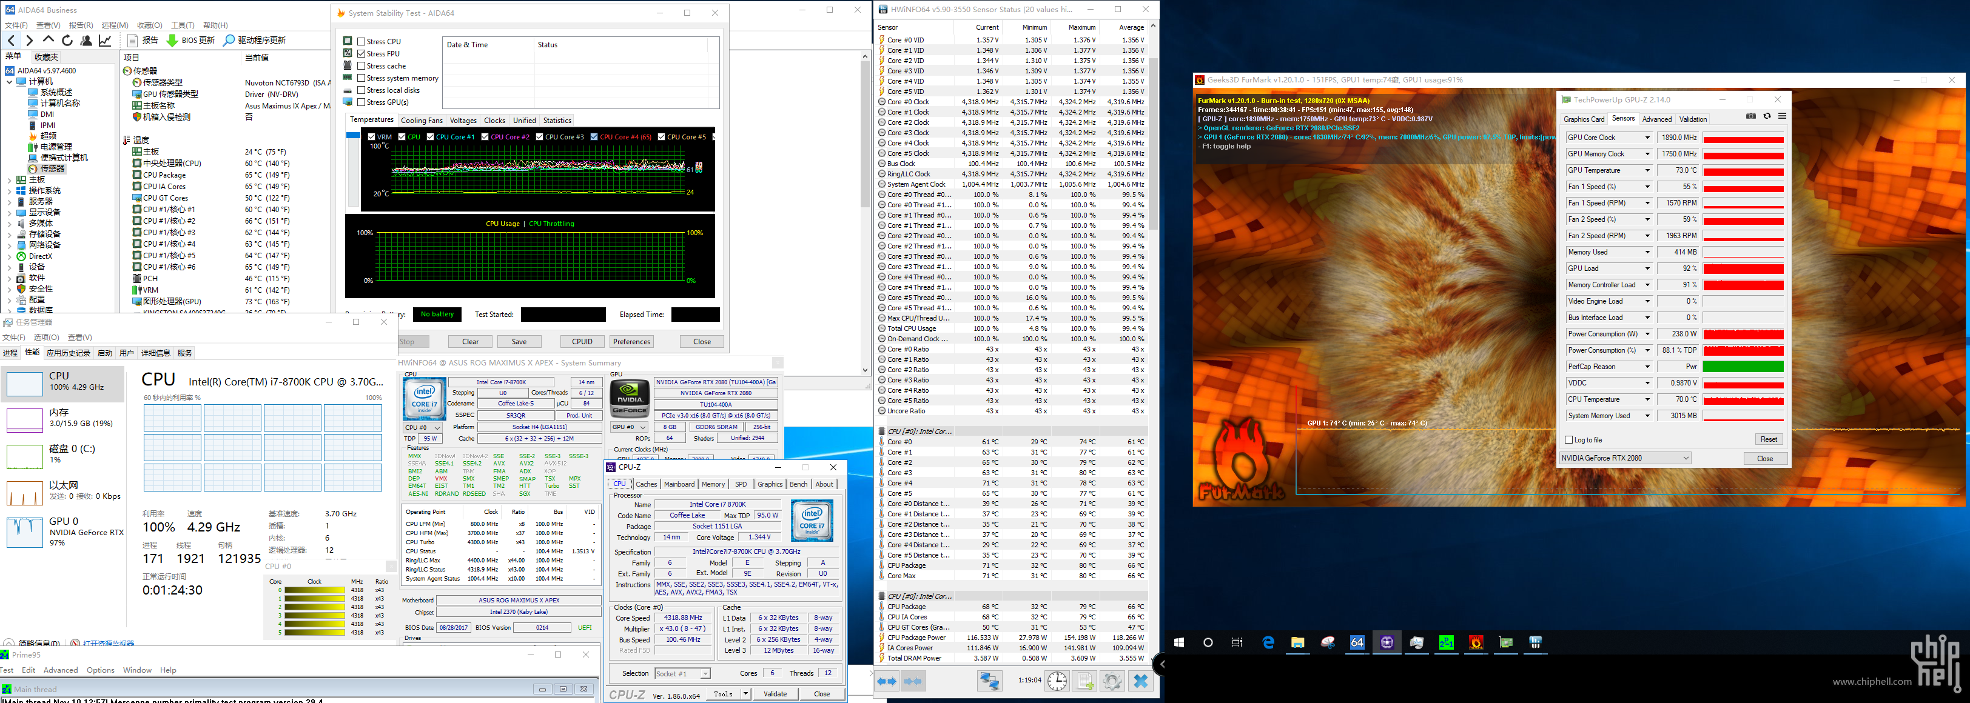Screen dimensions: 1970x703
Task: Collapse HWiNFO sensor window arrows button
Action: coord(913,681)
